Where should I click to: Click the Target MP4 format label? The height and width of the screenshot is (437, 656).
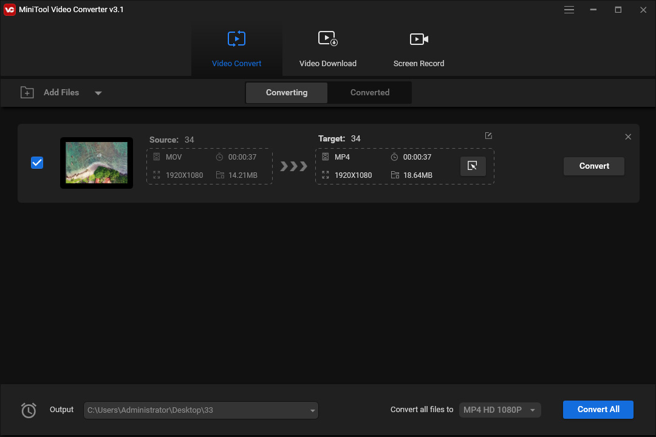point(342,157)
